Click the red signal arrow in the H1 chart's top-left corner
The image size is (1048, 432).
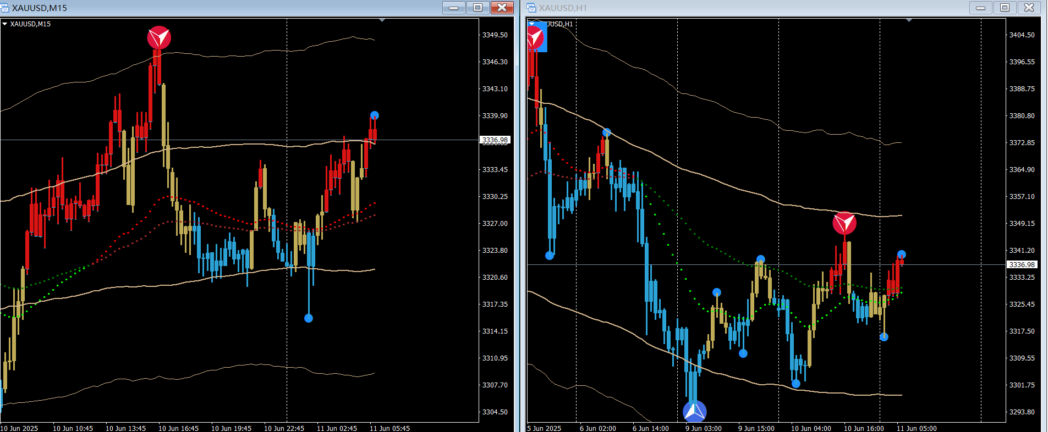(535, 37)
